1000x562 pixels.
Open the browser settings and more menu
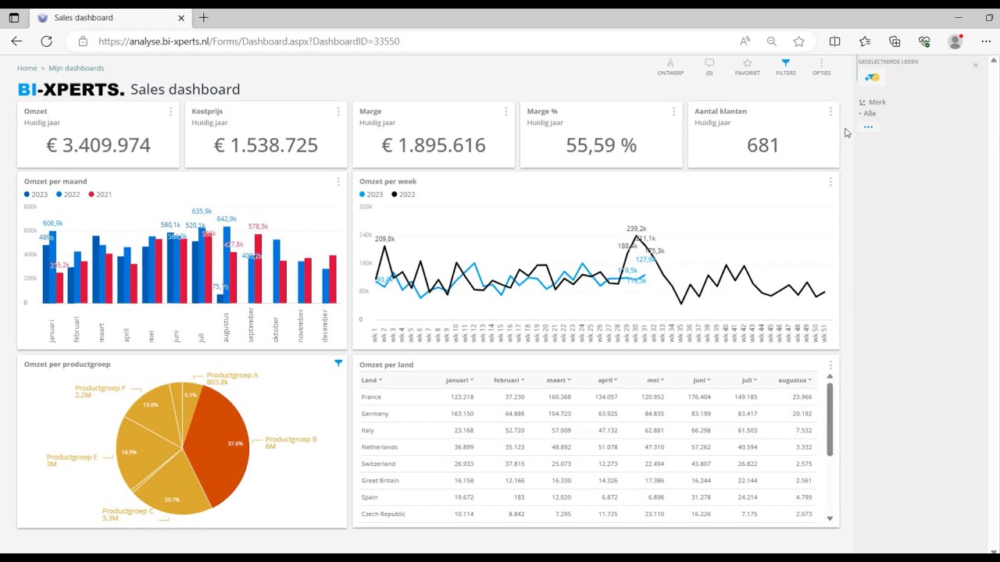coord(986,41)
